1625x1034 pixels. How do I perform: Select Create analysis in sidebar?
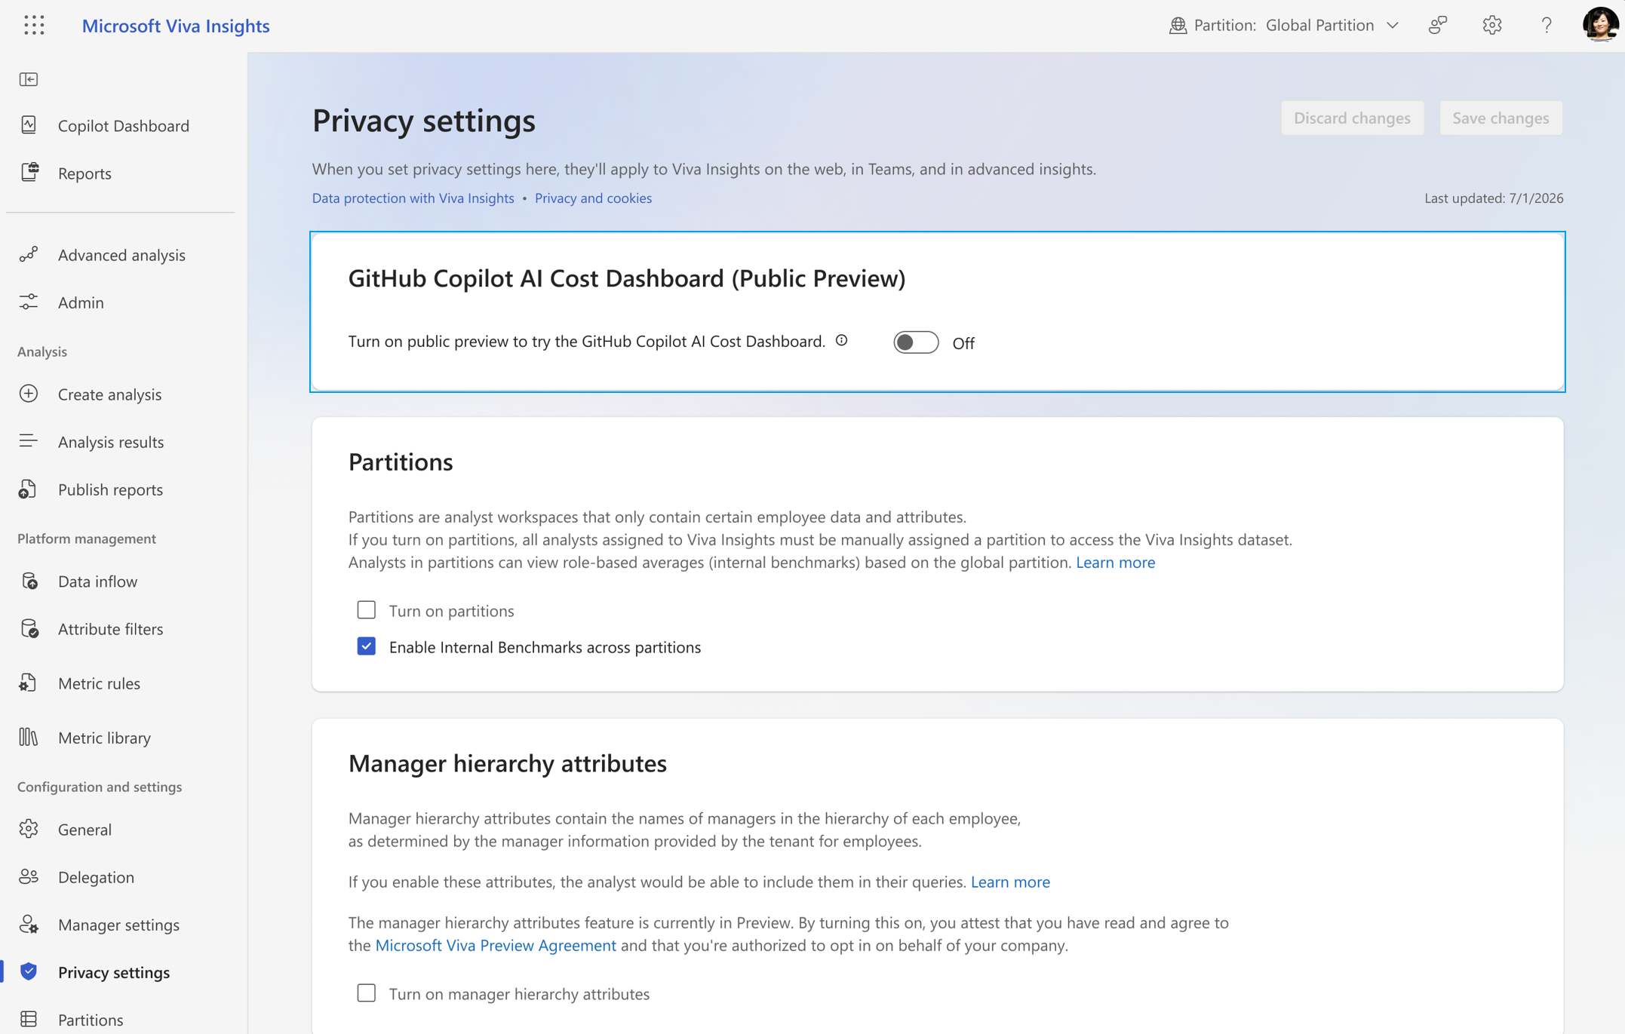[x=109, y=394]
